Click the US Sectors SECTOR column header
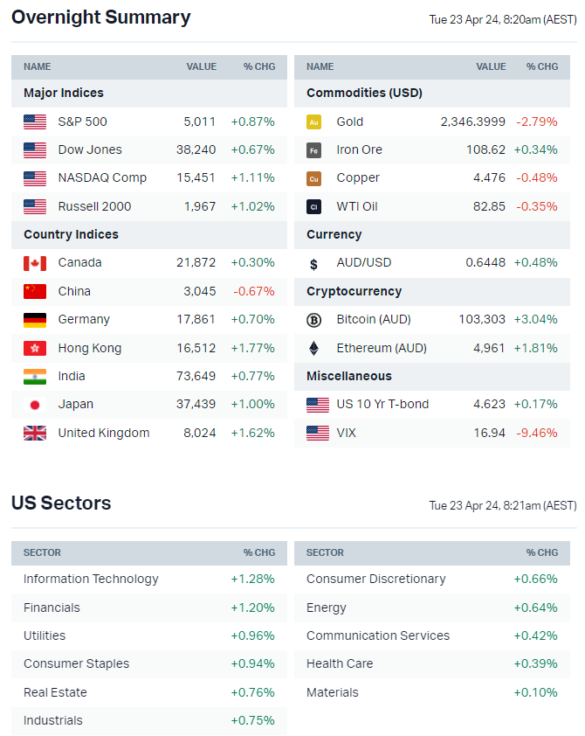Viewport: 585px width, 736px height. pyautogui.click(x=42, y=552)
